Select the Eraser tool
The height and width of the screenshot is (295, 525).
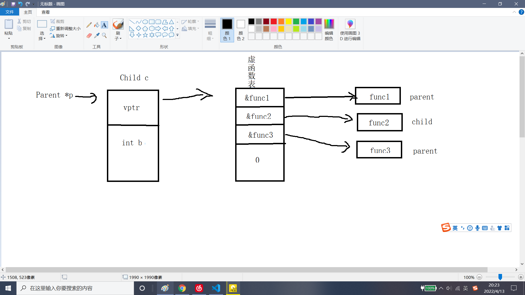89,36
